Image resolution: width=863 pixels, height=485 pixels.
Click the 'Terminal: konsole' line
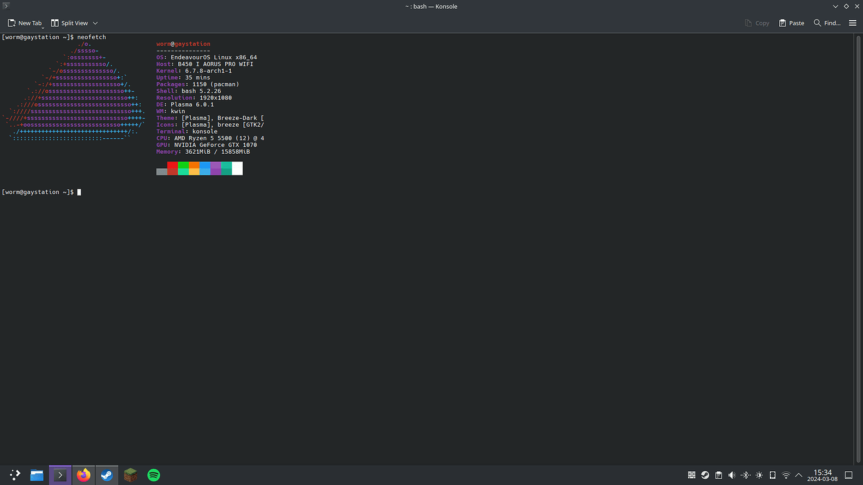(x=187, y=131)
